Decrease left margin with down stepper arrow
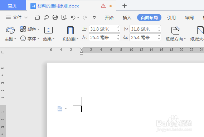 coord(118,39)
